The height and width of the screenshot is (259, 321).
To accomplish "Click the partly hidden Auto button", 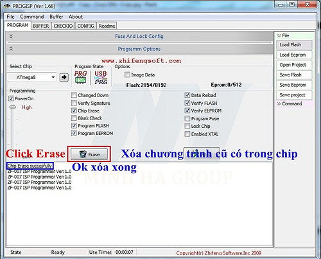I will (x=202, y=153).
